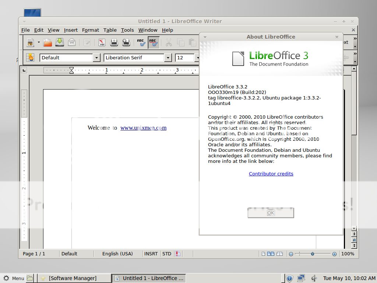Click the Liberation Serif font name box
377x283 pixels.
coord(134,58)
